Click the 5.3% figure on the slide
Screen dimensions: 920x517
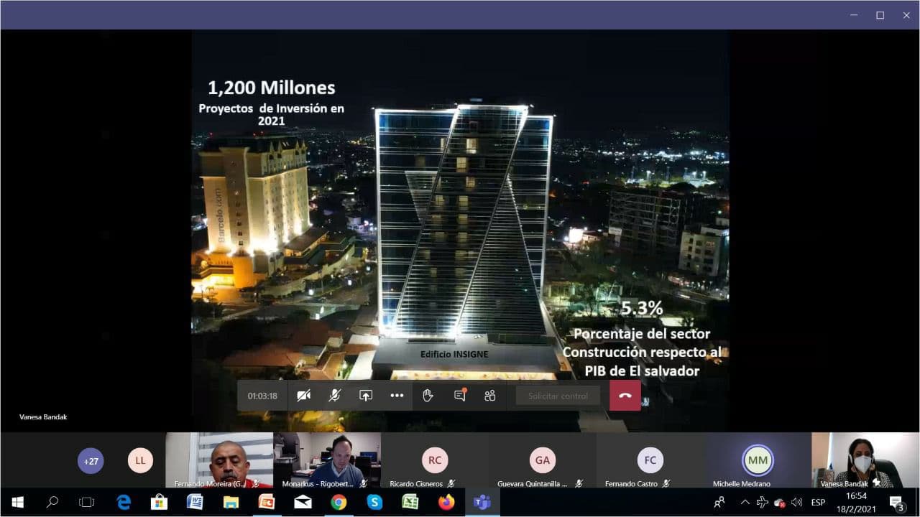click(642, 308)
